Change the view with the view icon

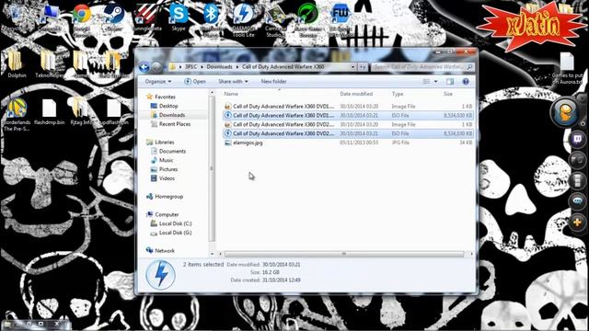coord(426,82)
